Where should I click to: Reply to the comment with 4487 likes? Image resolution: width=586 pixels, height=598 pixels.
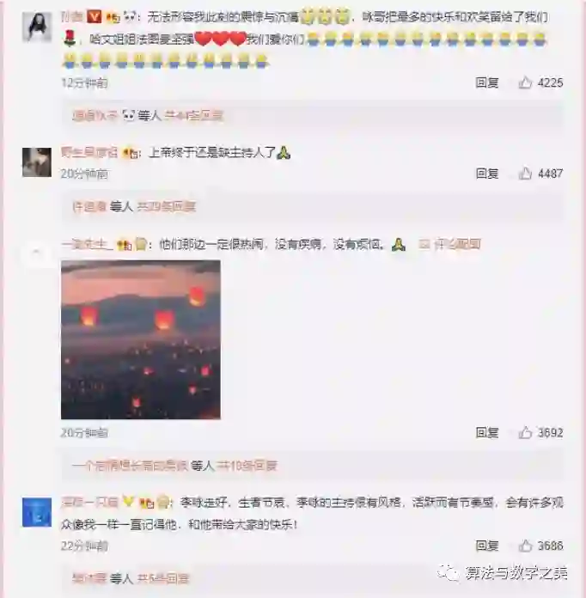[x=487, y=174]
